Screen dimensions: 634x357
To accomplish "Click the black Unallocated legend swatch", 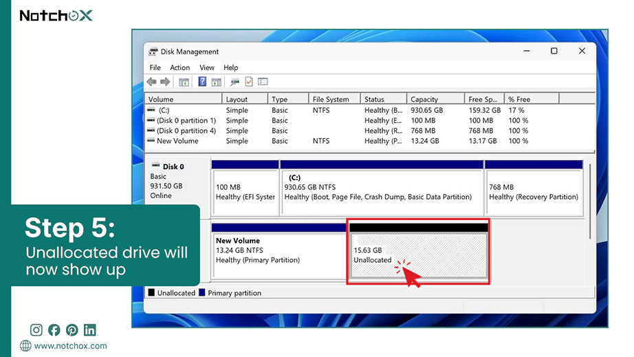I will 151,292.
